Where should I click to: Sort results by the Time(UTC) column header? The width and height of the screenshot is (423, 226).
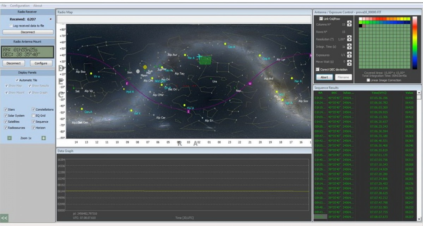point(379,93)
